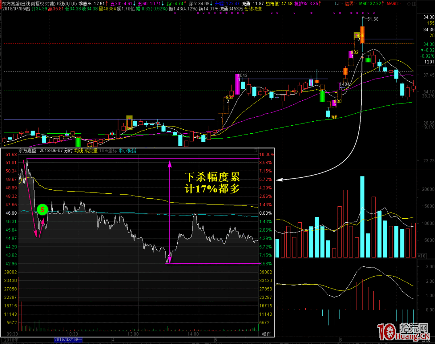
Task: Click the 953 candle annotation label
Action: pyautogui.click(x=230, y=97)
